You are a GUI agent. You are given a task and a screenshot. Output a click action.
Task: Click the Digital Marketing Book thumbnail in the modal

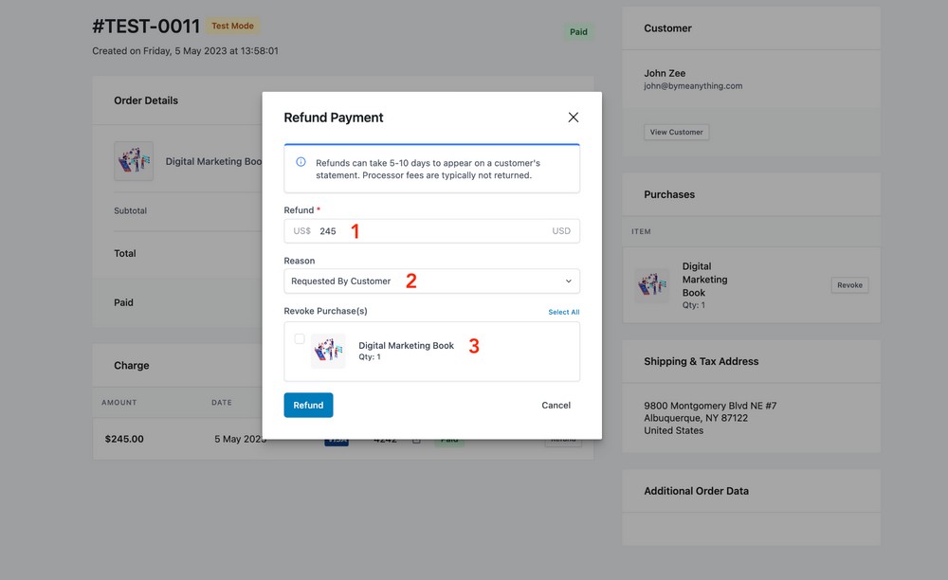(x=329, y=349)
